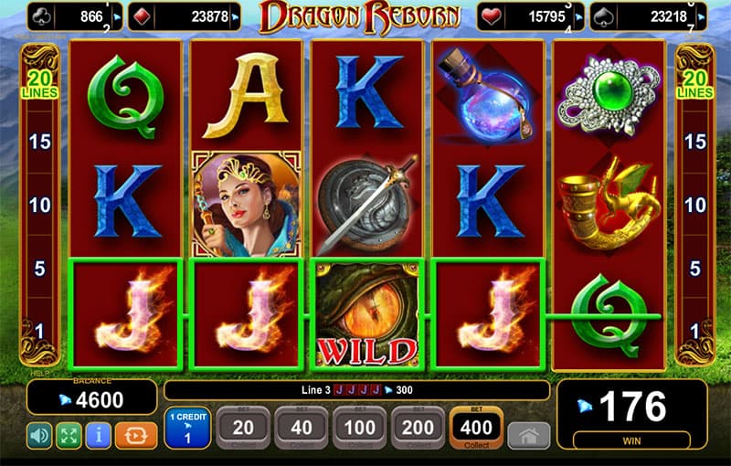Click the blue potion bottle symbol
731x466 pixels.
click(x=488, y=94)
